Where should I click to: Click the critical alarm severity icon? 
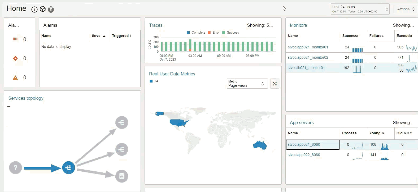coord(15,39)
